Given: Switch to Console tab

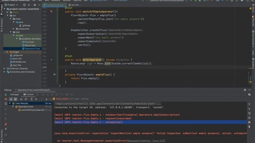Looking at the screenshot, I should (x=29, y=95).
